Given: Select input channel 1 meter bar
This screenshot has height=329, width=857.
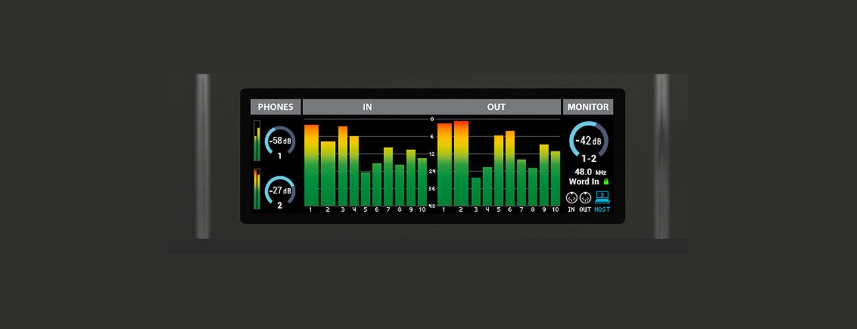Looking at the screenshot, I should [x=311, y=165].
